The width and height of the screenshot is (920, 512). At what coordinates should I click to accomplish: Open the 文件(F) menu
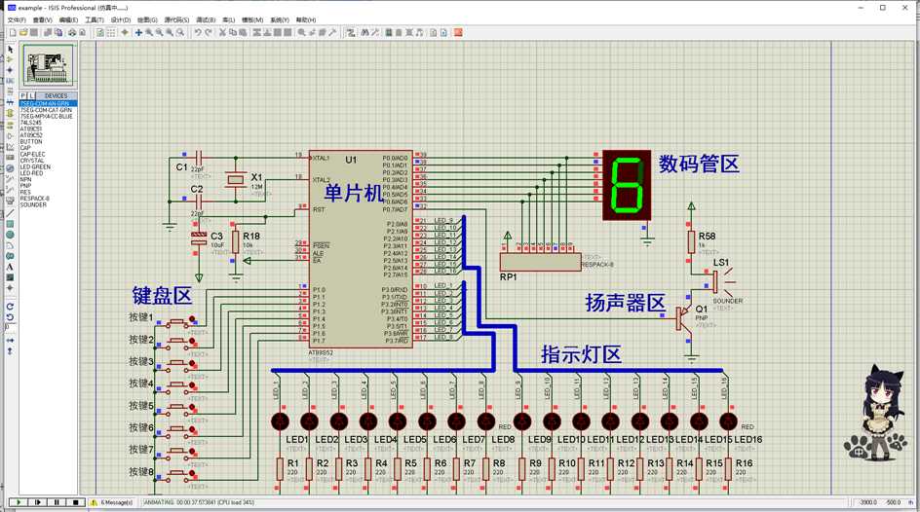click(x=17, y=19)
